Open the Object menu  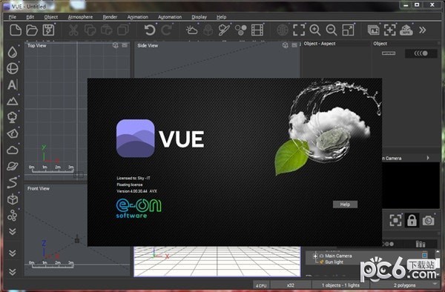tap(51, 17)
